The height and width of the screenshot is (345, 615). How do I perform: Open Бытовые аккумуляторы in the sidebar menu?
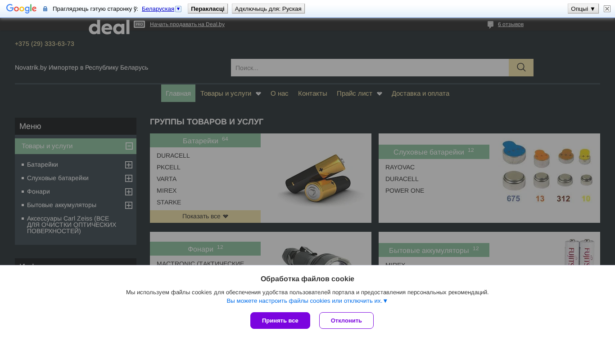click(62, 205)
